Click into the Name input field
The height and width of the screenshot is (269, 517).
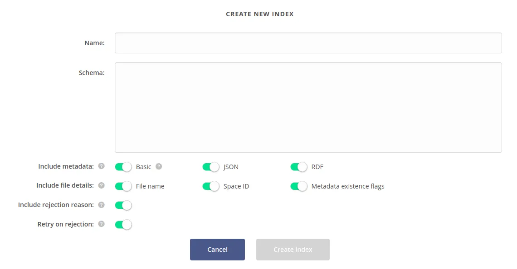(x=308, y=42)
